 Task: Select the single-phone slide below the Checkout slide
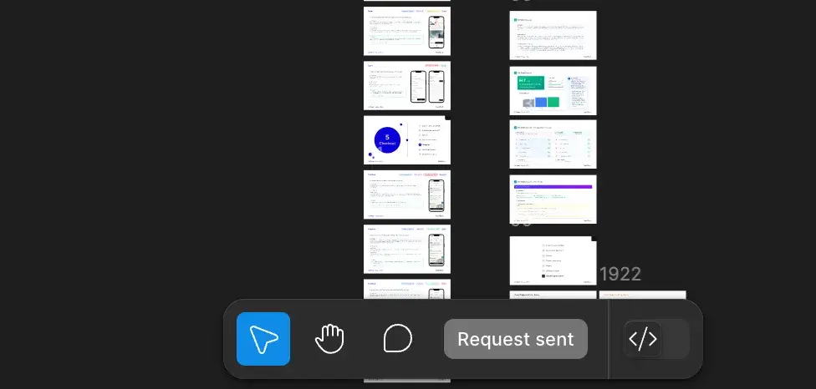pos(407,194)
